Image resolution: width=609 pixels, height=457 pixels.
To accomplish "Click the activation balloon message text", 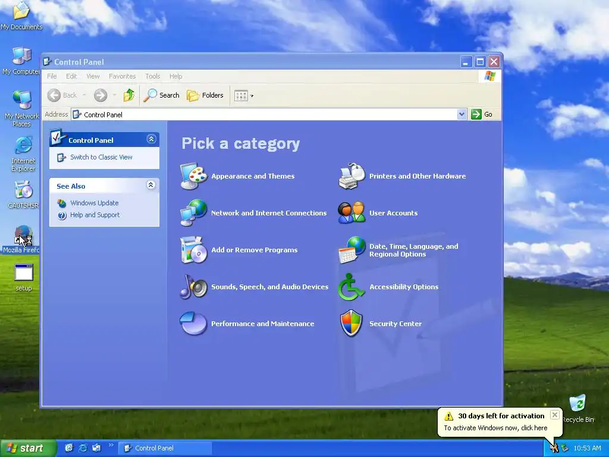I will pyautogui.click(x=495, y=428).
